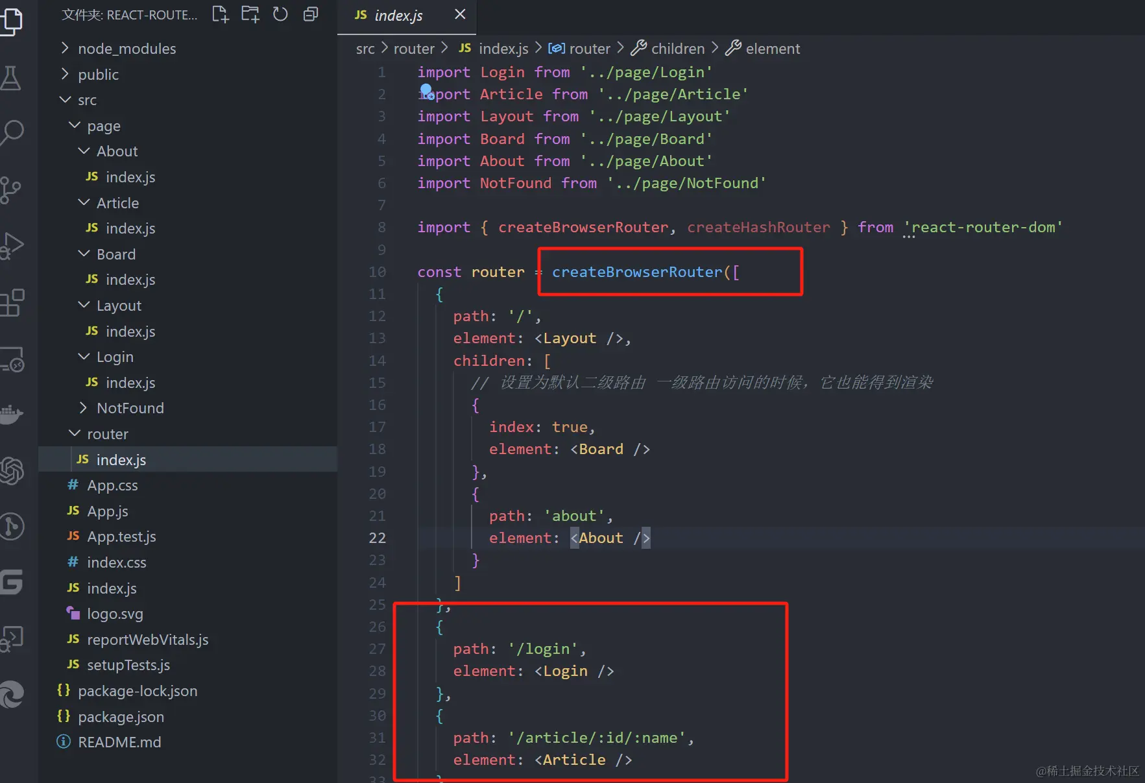Open the Docker whale view
The height and width of the screenshot is (783, 1145).
(12, 414)
